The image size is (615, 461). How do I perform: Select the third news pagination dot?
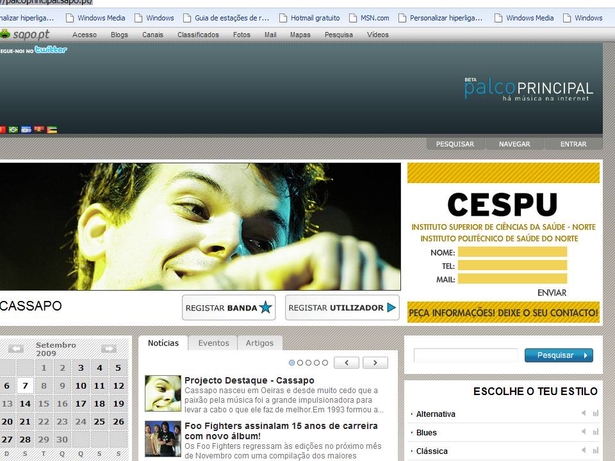pyautogui.click(x=308, y=363)
